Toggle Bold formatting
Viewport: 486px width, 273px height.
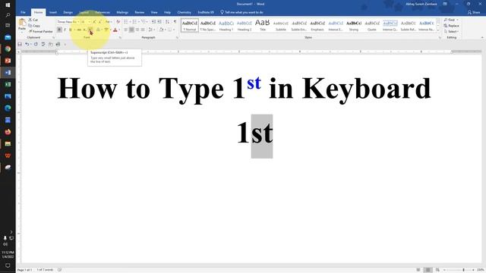coord(59,30)
